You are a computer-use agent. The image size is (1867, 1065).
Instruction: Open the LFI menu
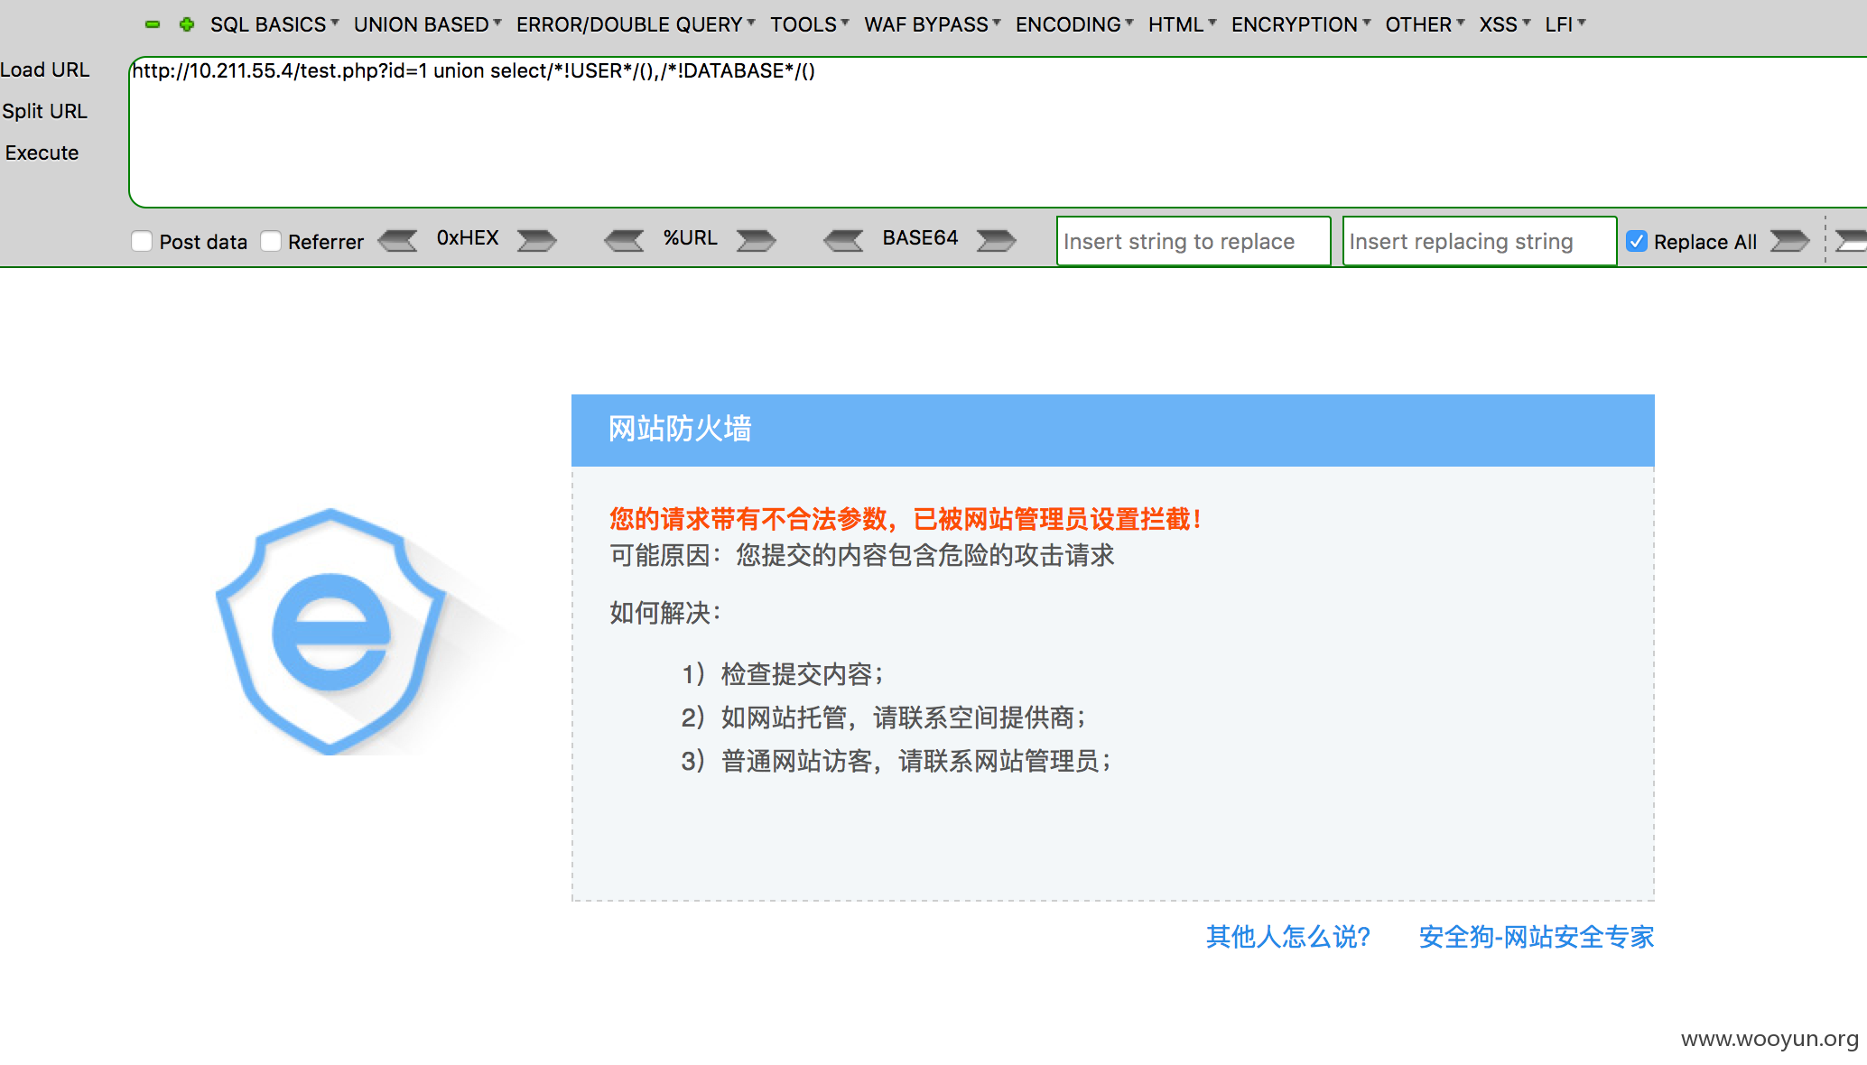tap(1565, 24)
